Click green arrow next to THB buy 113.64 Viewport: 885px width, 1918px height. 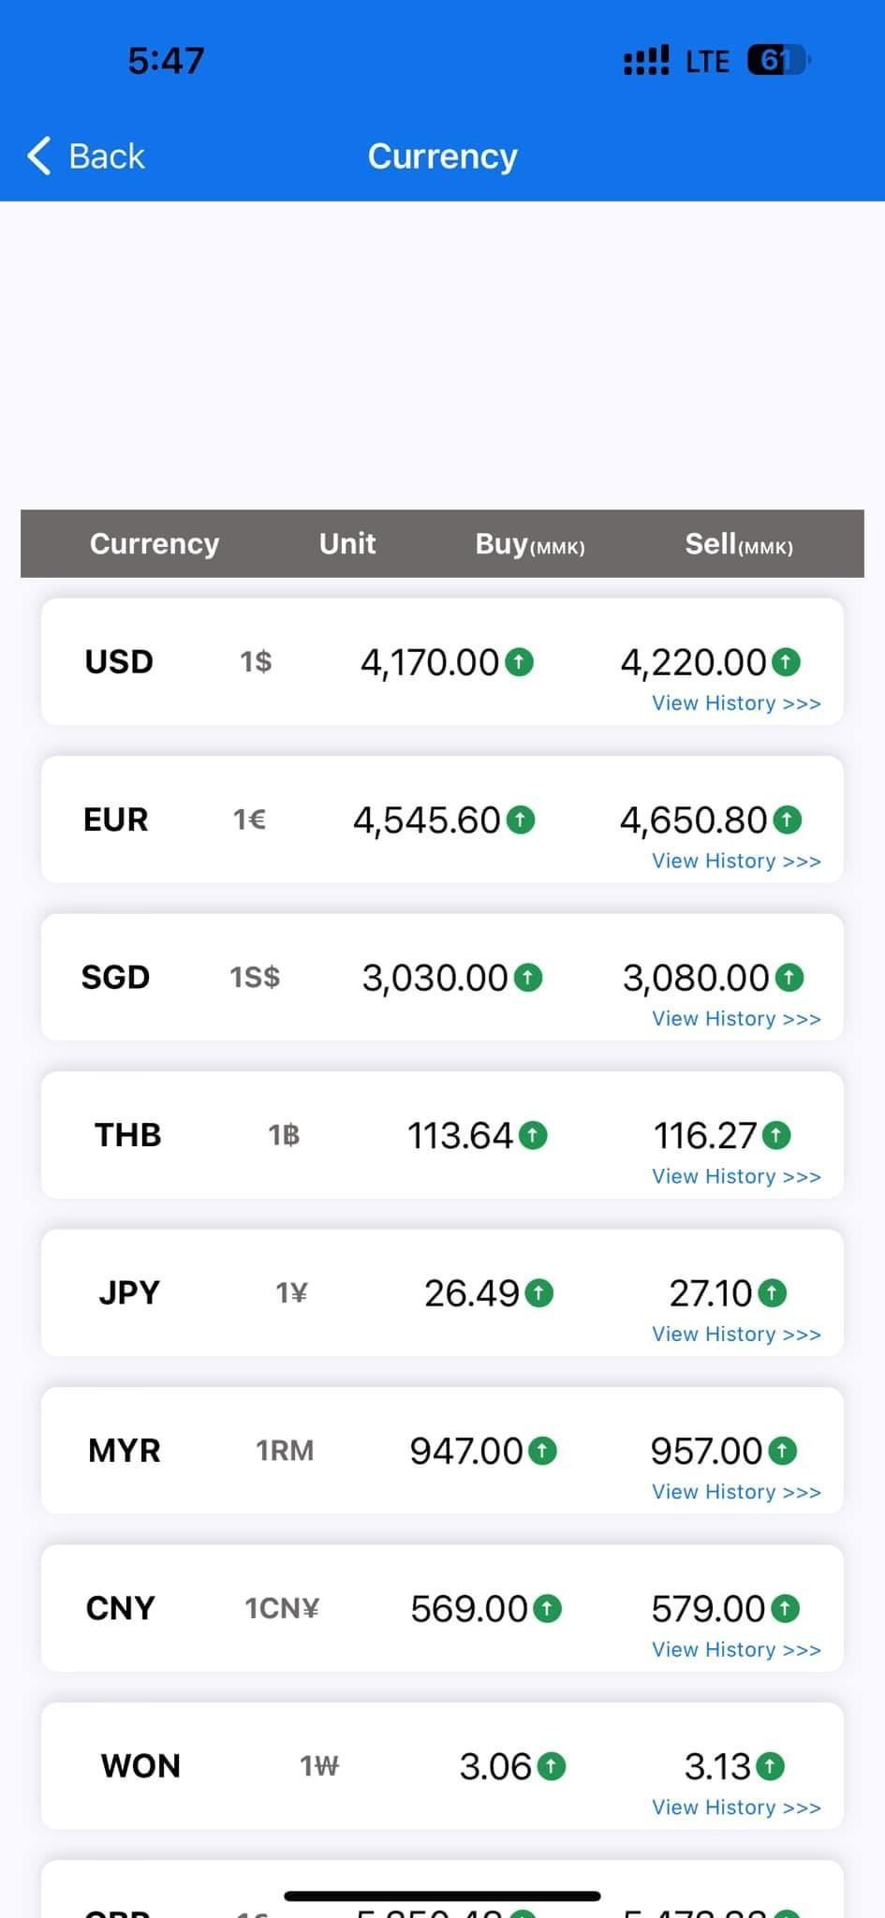[533, 1136]
